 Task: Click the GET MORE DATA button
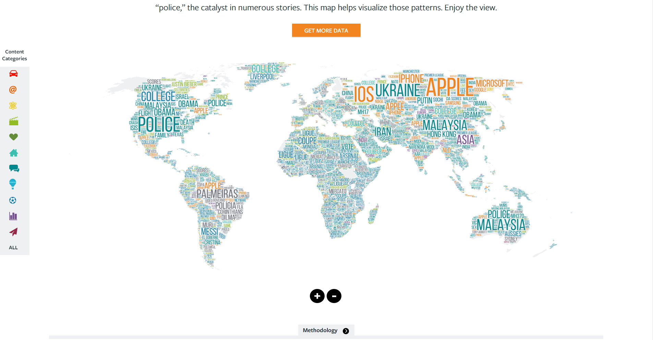click(326, 30)
